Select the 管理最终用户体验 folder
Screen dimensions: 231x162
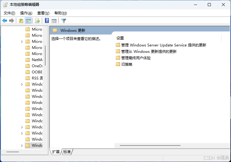pos(133,58)
